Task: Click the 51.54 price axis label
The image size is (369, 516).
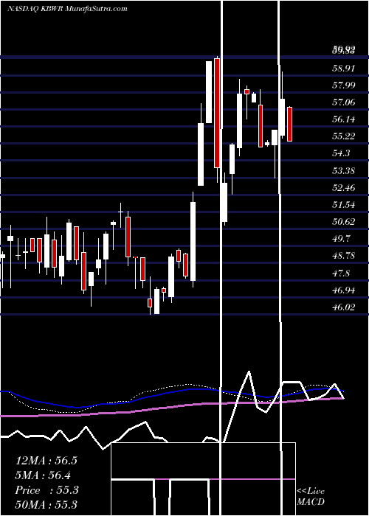Action: point(344,205)
